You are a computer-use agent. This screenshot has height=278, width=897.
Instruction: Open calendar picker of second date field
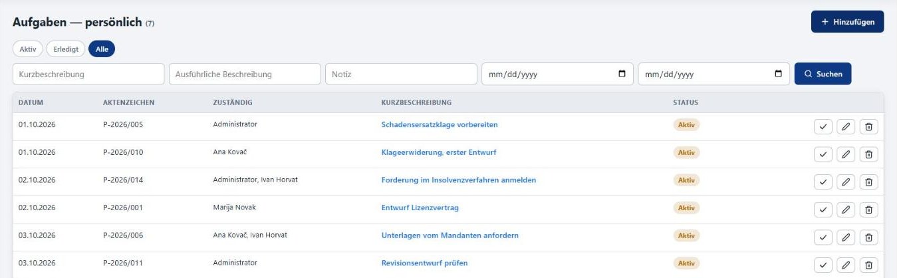(x=779, y=74)
